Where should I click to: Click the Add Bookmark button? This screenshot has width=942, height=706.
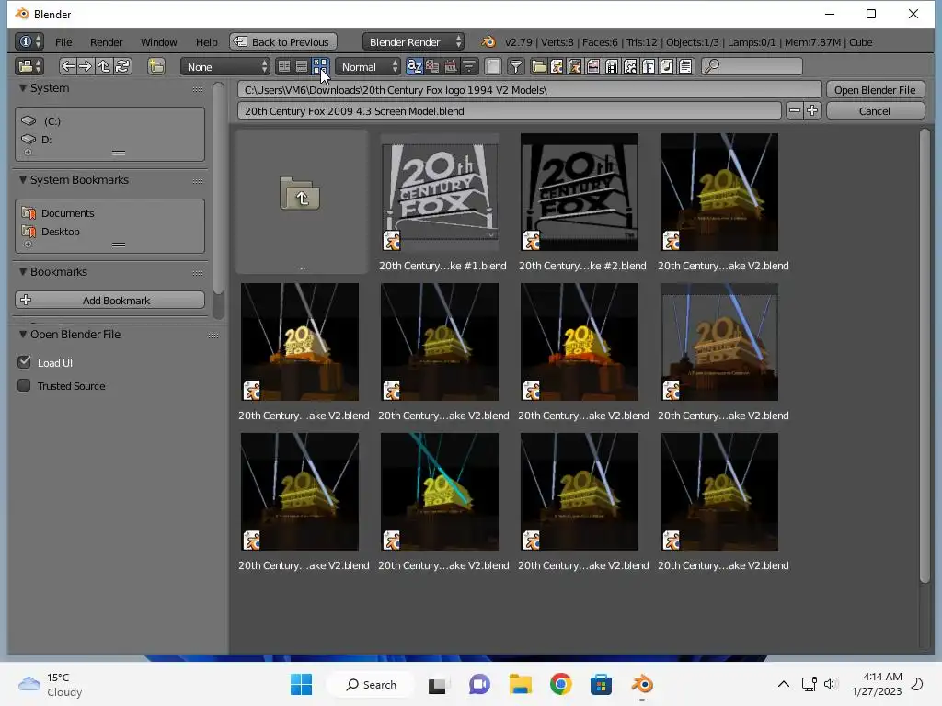pyautogui.click(x=110, y=301)
